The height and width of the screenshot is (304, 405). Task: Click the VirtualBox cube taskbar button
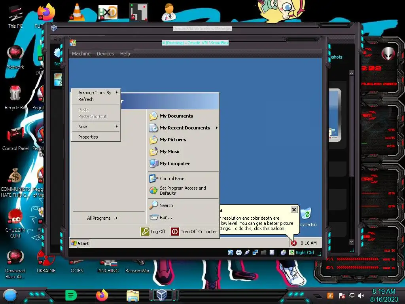click(x=162, y=295)
